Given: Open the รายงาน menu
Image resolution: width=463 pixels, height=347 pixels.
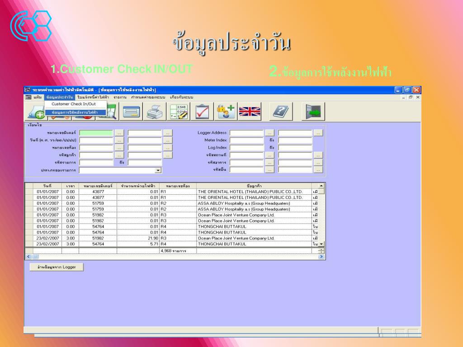Looking at the screenshot, I should 120,97.
